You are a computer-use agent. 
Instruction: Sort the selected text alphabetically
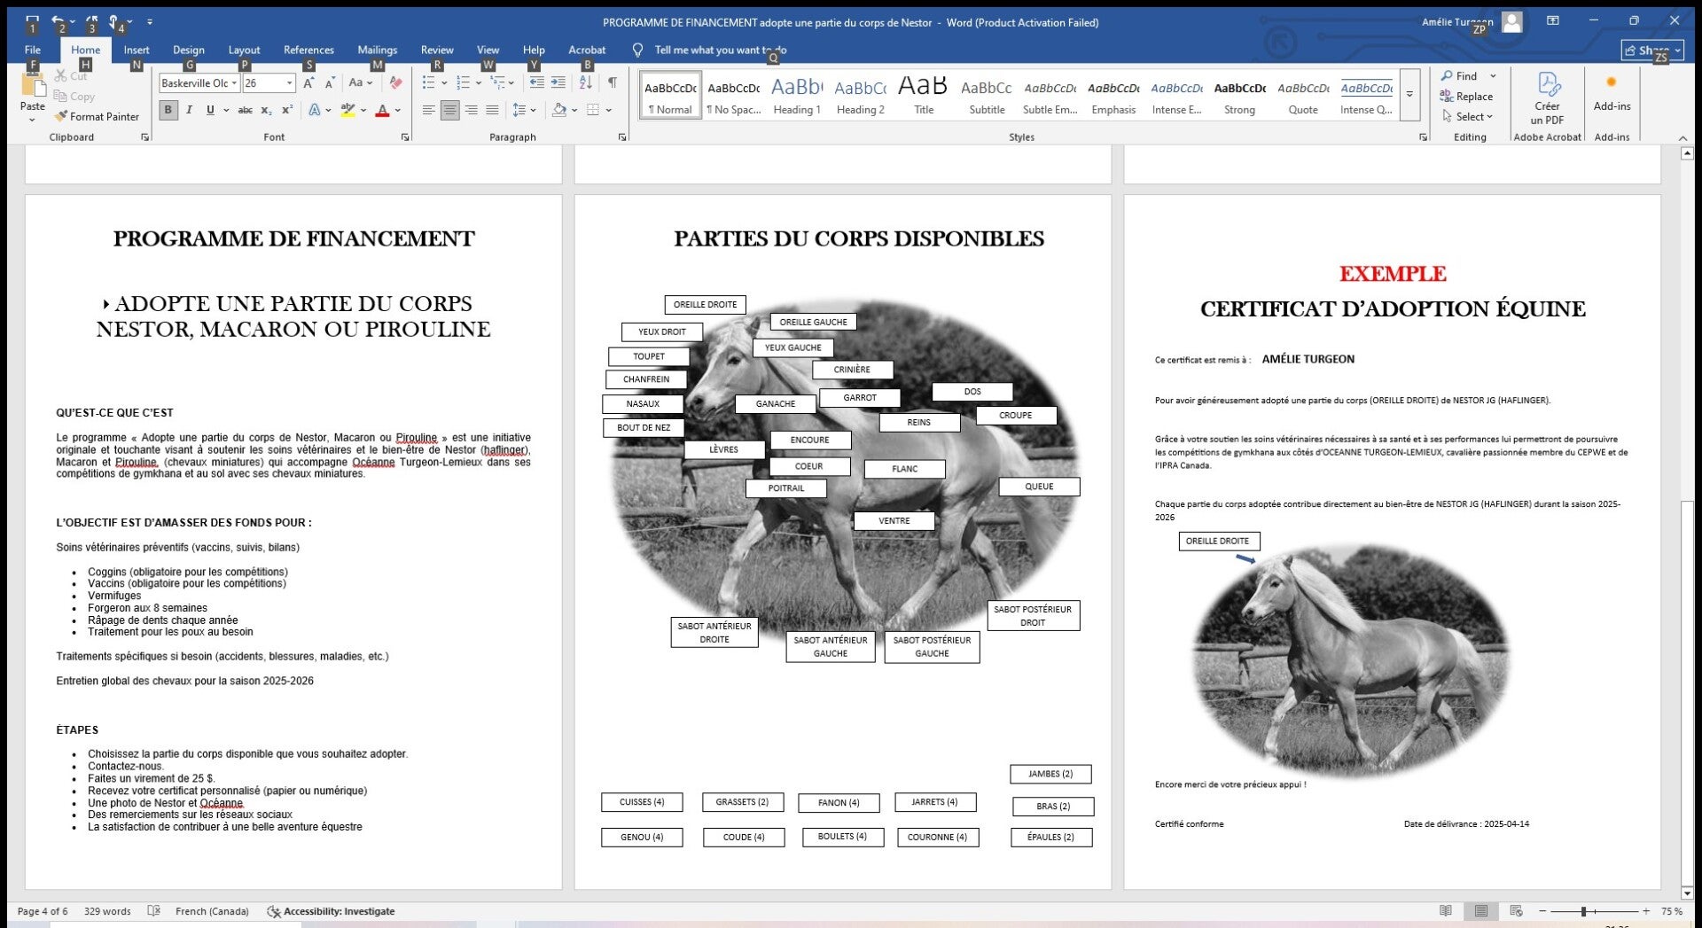(585, 82)
